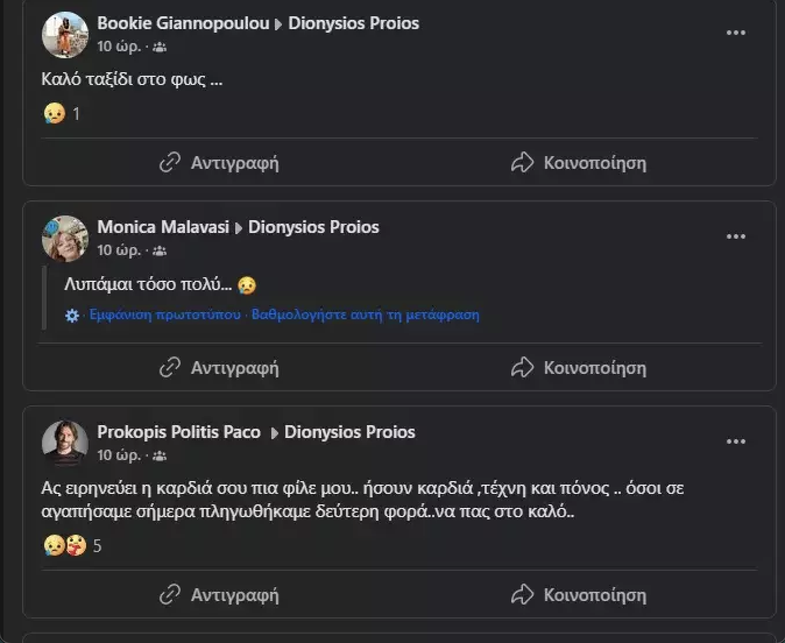Copy link of Bookie Giannopoulou's post

[220, 162]
